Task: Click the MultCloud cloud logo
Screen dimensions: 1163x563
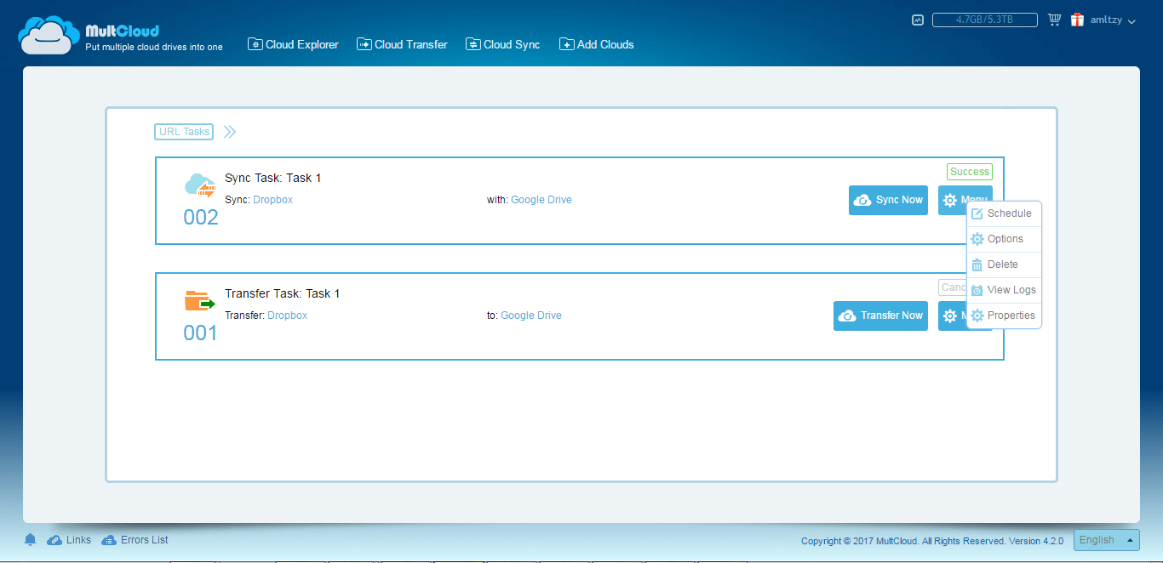Action: pyautogui.click(x=49, y=35)
